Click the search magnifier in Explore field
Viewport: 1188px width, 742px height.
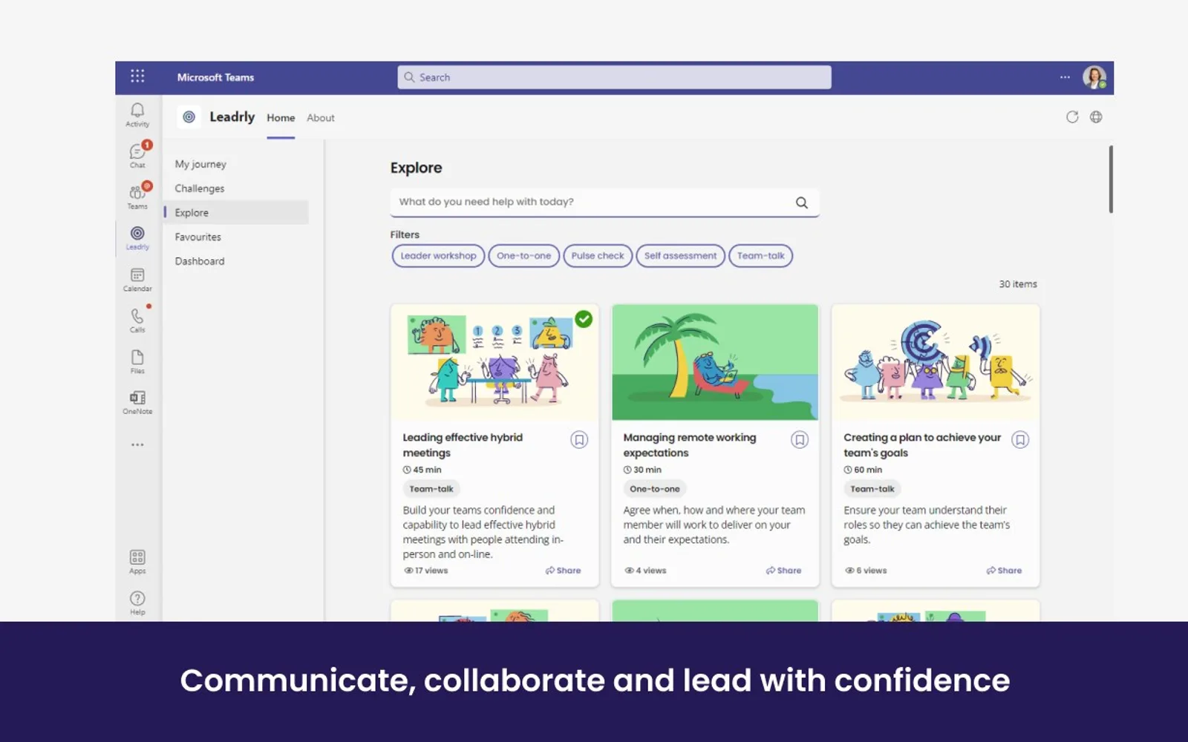tap(802, 203)
